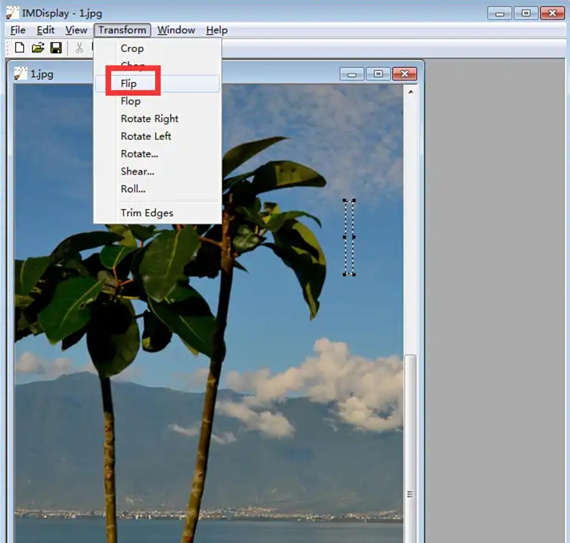
Task: Open the Help menu
Action: click(217, 30)
